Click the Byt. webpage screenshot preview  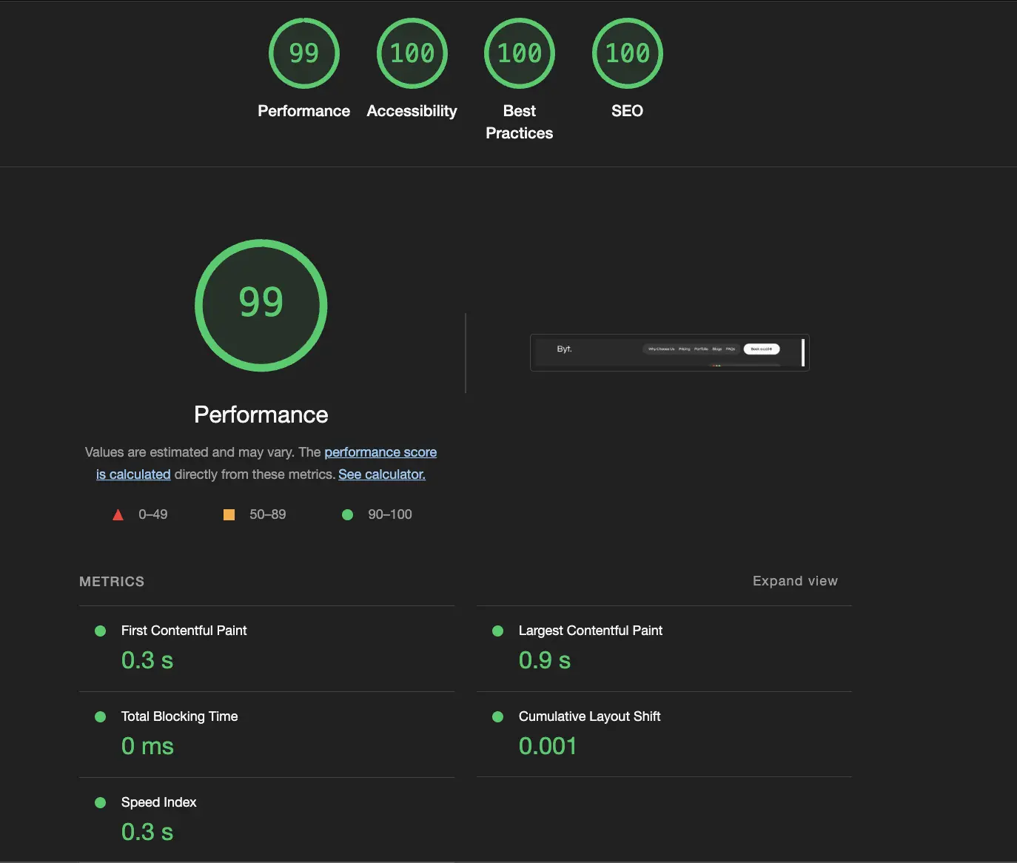669,352
